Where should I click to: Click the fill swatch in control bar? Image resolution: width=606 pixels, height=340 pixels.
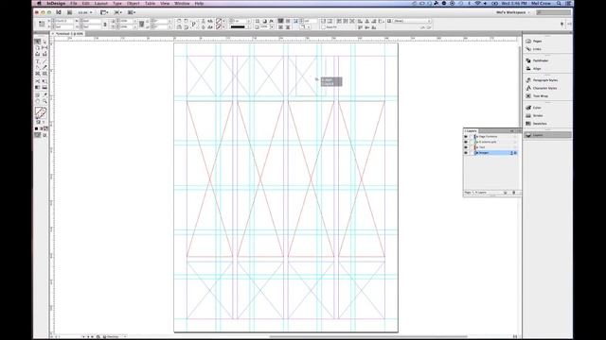coord(219,21)
